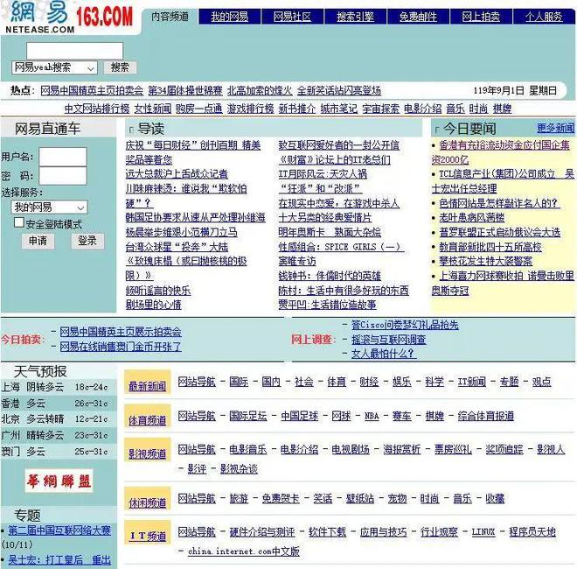Open the china.internet.com中文版 link
This screenshot has width=577, height=569.
click(244, 551)
